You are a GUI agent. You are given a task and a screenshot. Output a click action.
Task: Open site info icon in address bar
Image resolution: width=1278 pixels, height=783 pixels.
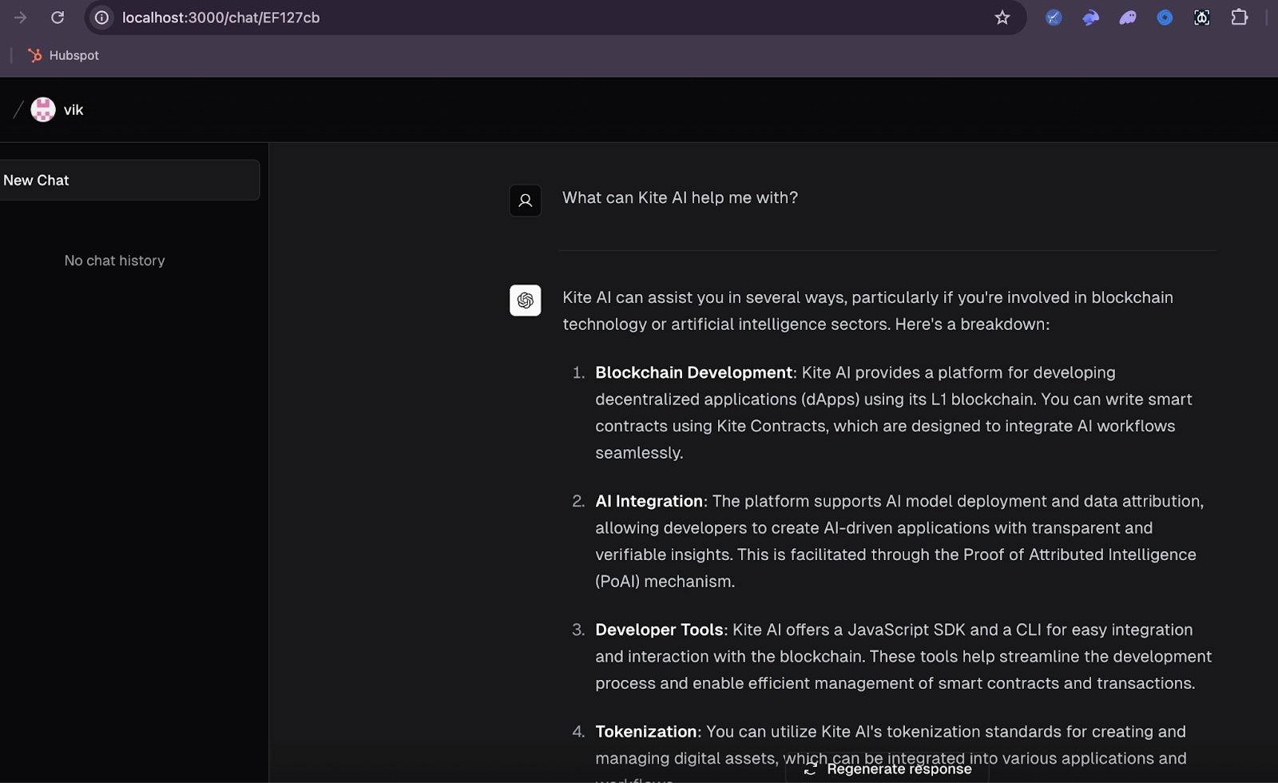pos(102,18)
